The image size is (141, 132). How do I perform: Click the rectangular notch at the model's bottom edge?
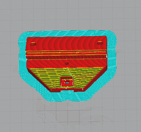[67, 91]
